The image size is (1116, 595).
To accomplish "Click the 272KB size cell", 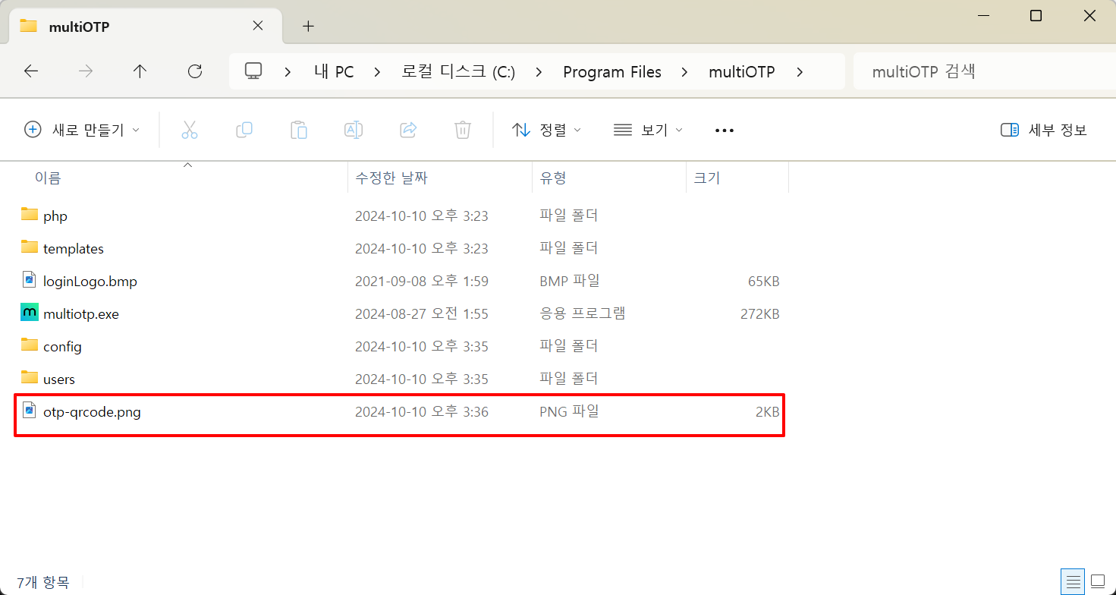I will click(x=760, y=314).
